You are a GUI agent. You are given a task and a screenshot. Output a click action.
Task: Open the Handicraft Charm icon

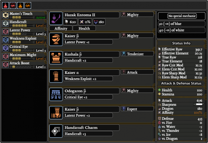click(x=56, y=131)
